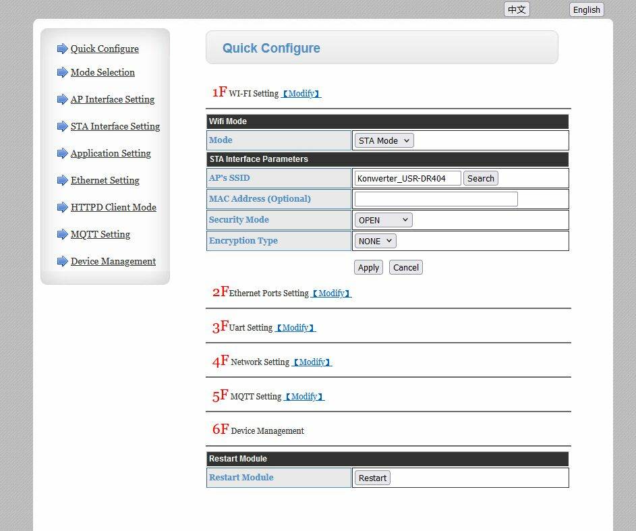Image resolution: width=636 pixels, height=531 pixels.
Task: Click the arrow icon beside Application Setting
Action: (x=63, y=153)
